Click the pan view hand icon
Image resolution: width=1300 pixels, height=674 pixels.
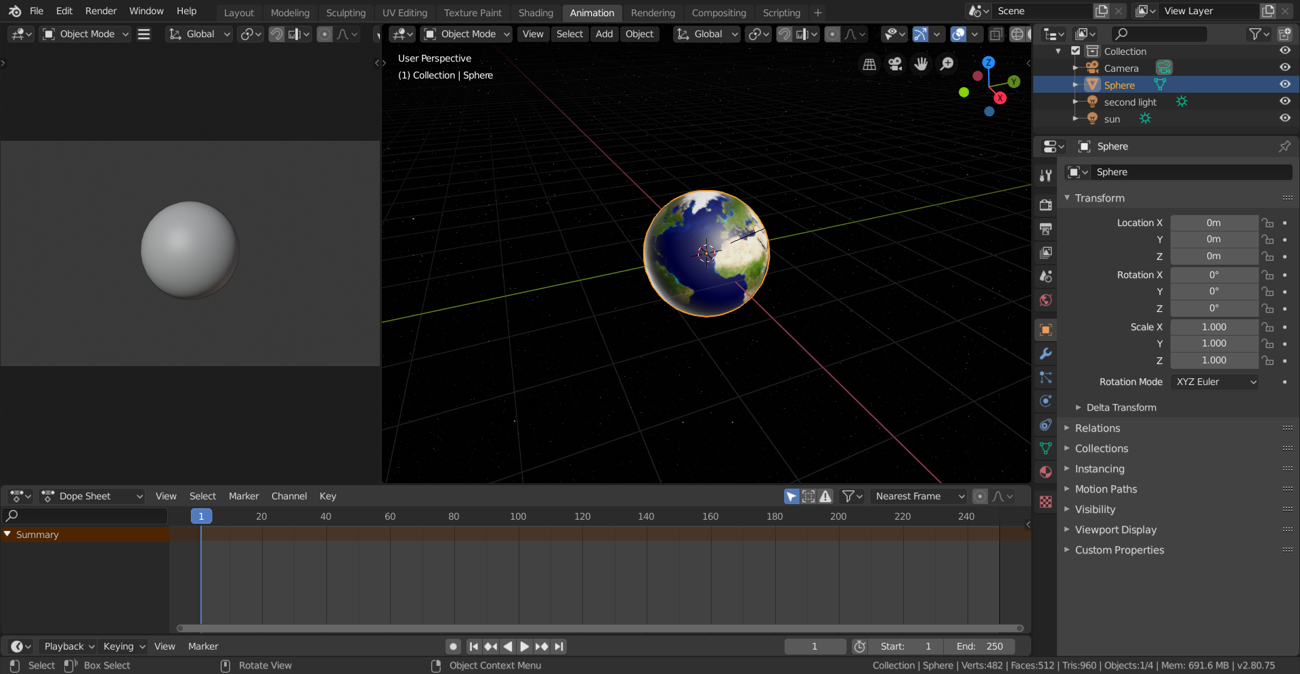point(921,64)
